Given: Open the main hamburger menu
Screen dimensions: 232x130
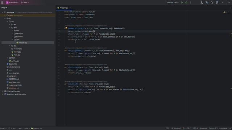Looking at the screenshot, I should tap(2, 3).
